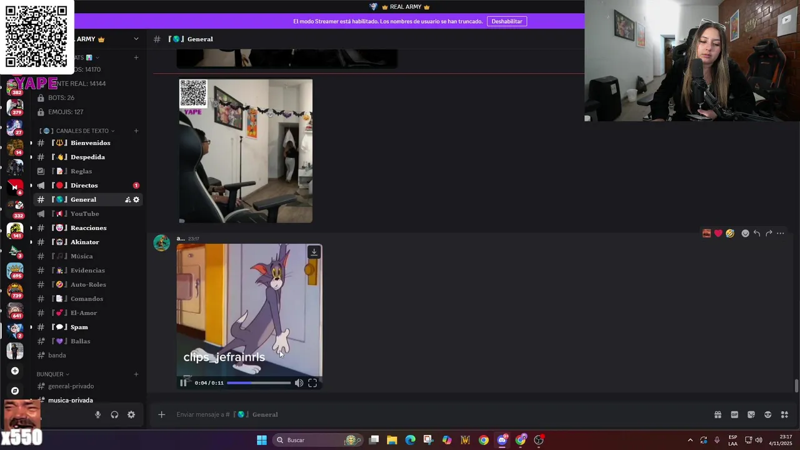Collapse the BUNQUER category
This screenshot has height=450, width=800.
pos(52,374)
